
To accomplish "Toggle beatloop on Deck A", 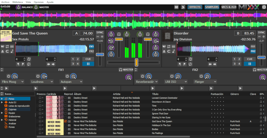I will coord(29,59).
